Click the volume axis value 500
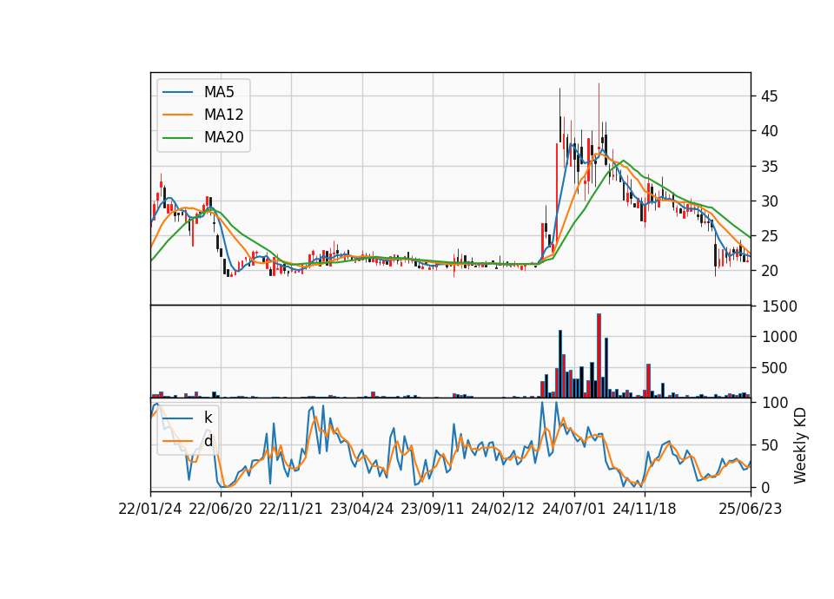 click(774, 368)
